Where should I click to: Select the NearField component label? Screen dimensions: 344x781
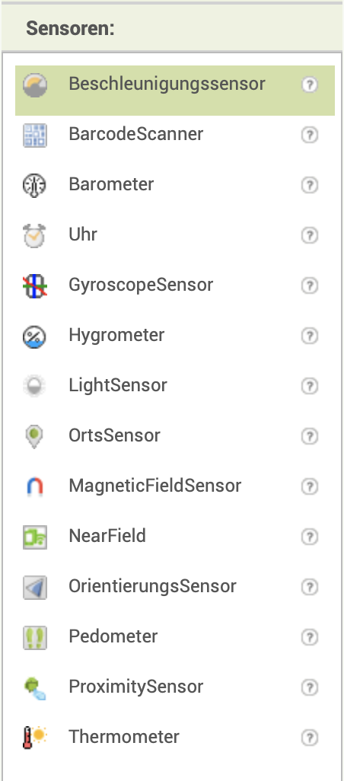(107, 536)
